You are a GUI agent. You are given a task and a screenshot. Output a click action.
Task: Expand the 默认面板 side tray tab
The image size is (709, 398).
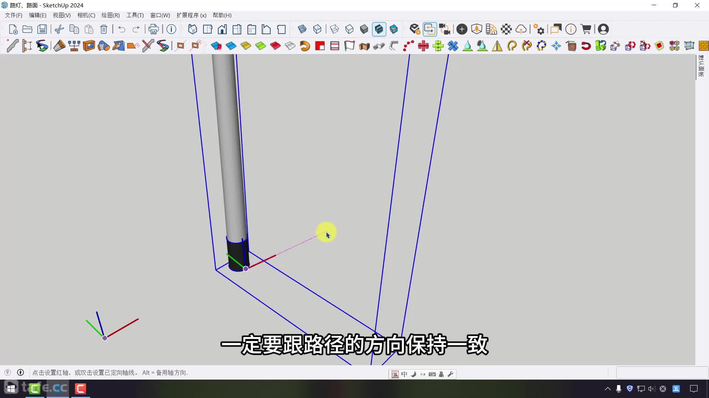point(701,66)
